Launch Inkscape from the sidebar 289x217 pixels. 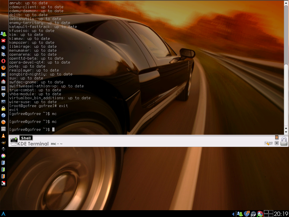tap(3, 149)
